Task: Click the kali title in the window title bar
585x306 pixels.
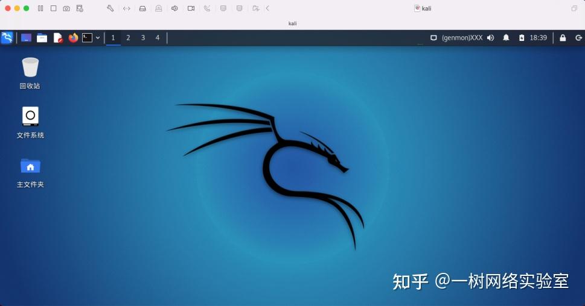Action: click(426, 8)
